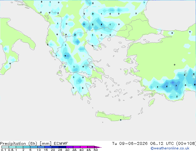Click the legend label "15"

click(x=46, y=150)
